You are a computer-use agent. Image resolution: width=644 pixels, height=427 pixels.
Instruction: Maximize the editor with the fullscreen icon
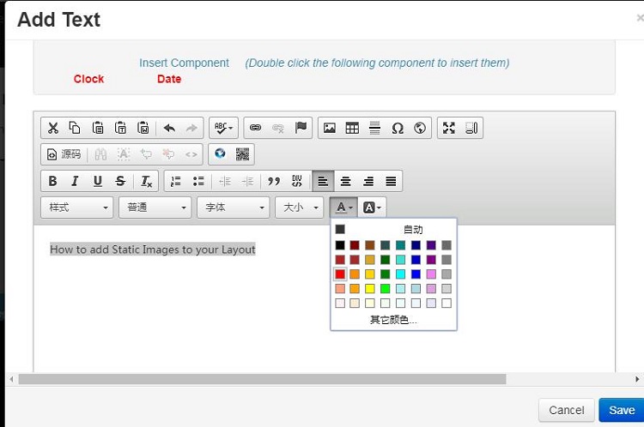pos(448,128)
